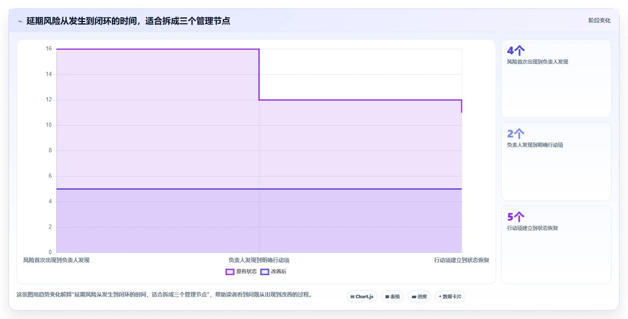Click card caption 行动项建立到状态恢复

click(x=533, y=228)
